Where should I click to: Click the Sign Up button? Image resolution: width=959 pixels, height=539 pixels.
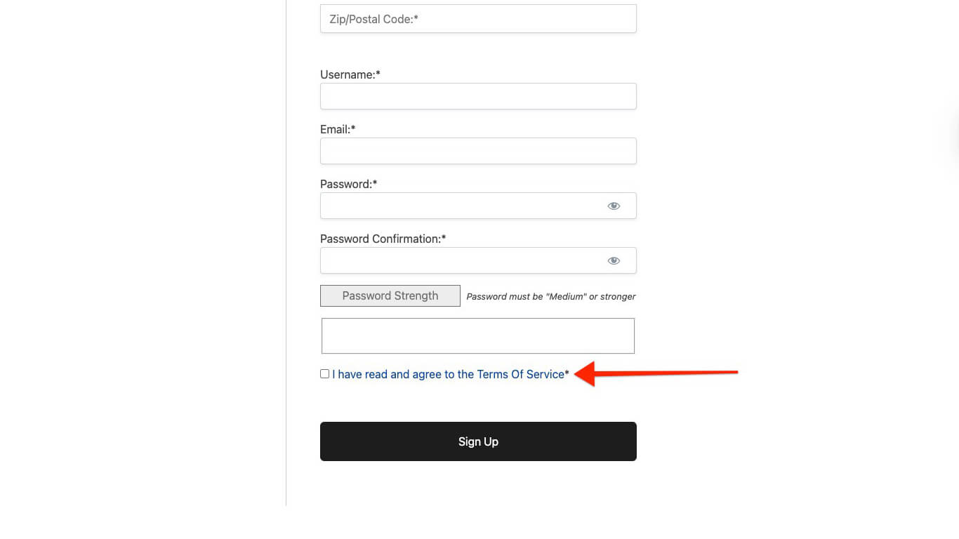coord(478,441)
